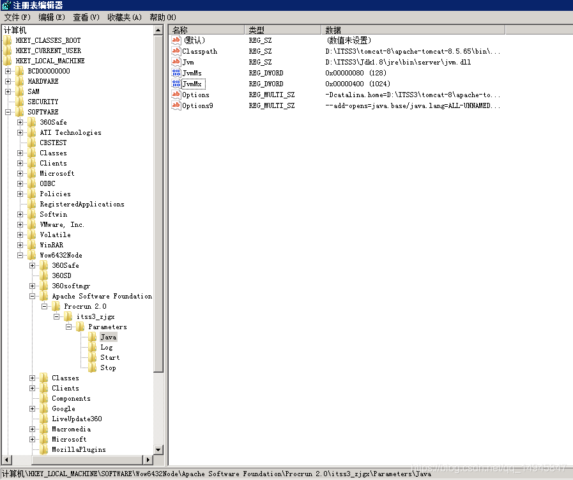573x480 pixels.
Task: Click the Log key folder icon
Action: [x=93, y=347]
